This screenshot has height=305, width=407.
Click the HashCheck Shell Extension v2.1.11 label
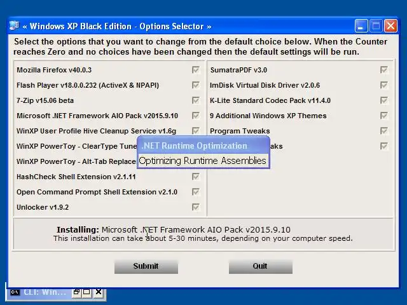click(x=76, y=177)
